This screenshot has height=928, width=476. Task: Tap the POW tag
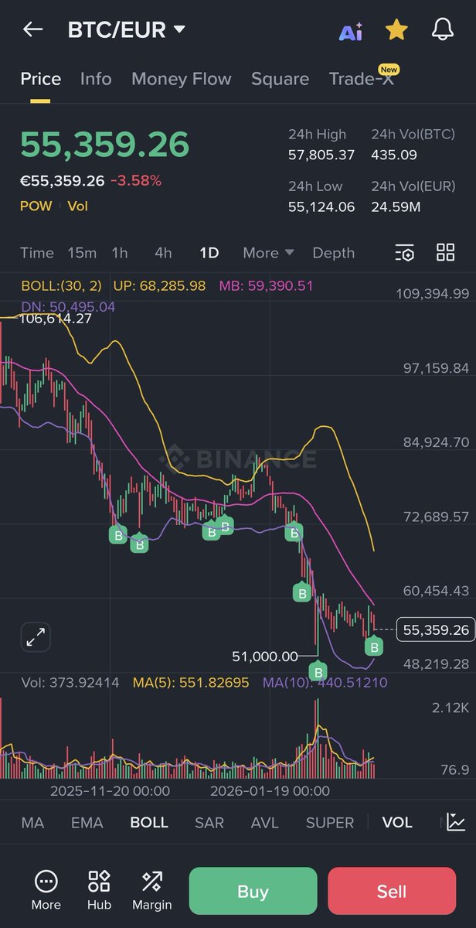click(x=36, y=206)
